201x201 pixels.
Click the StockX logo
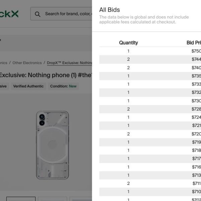tap(9, 14)
